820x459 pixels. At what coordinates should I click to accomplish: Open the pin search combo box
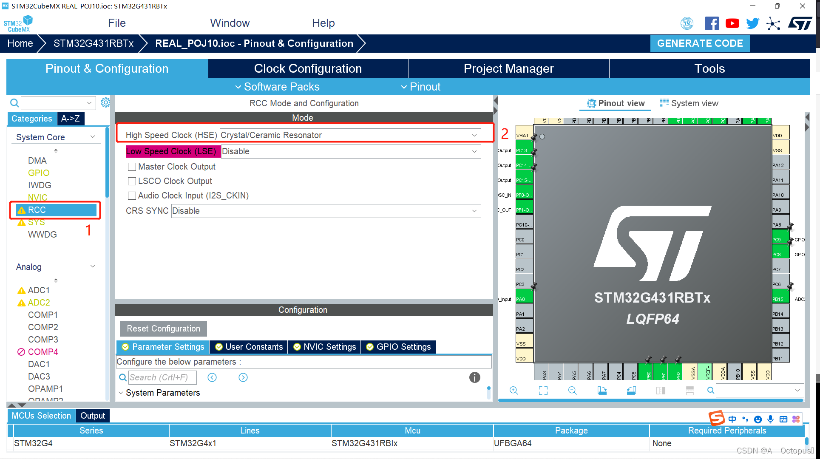coord(759,391)
